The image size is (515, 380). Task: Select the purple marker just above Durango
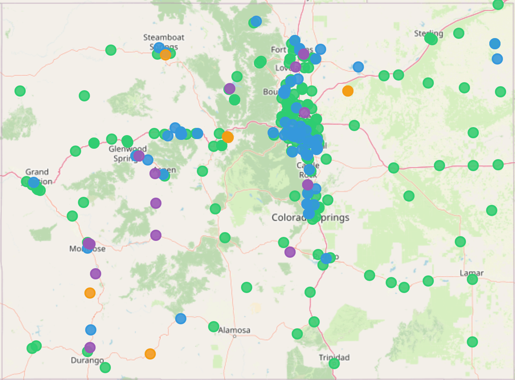click(x=90, y=347)
